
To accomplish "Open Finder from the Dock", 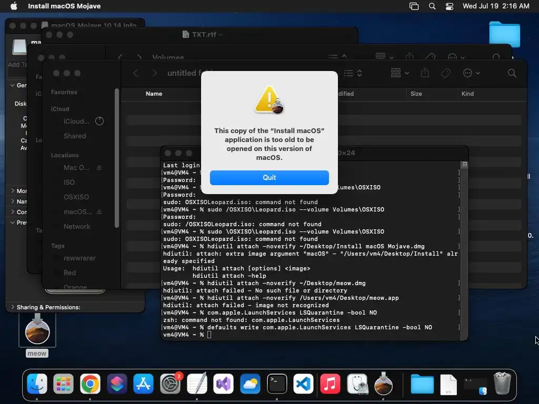I will 37,383.
